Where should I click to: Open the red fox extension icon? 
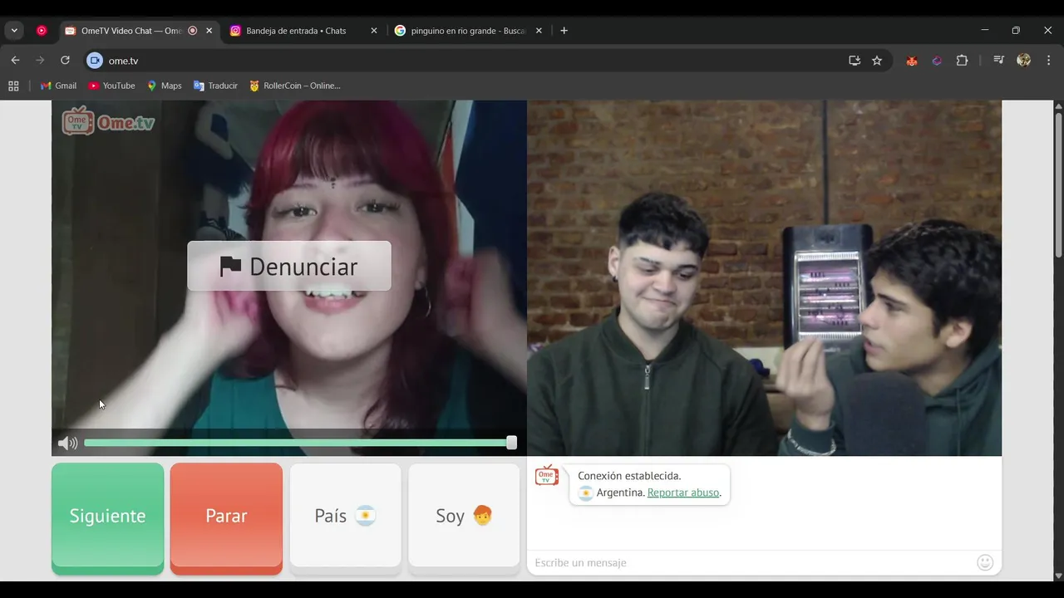[912, 61]
